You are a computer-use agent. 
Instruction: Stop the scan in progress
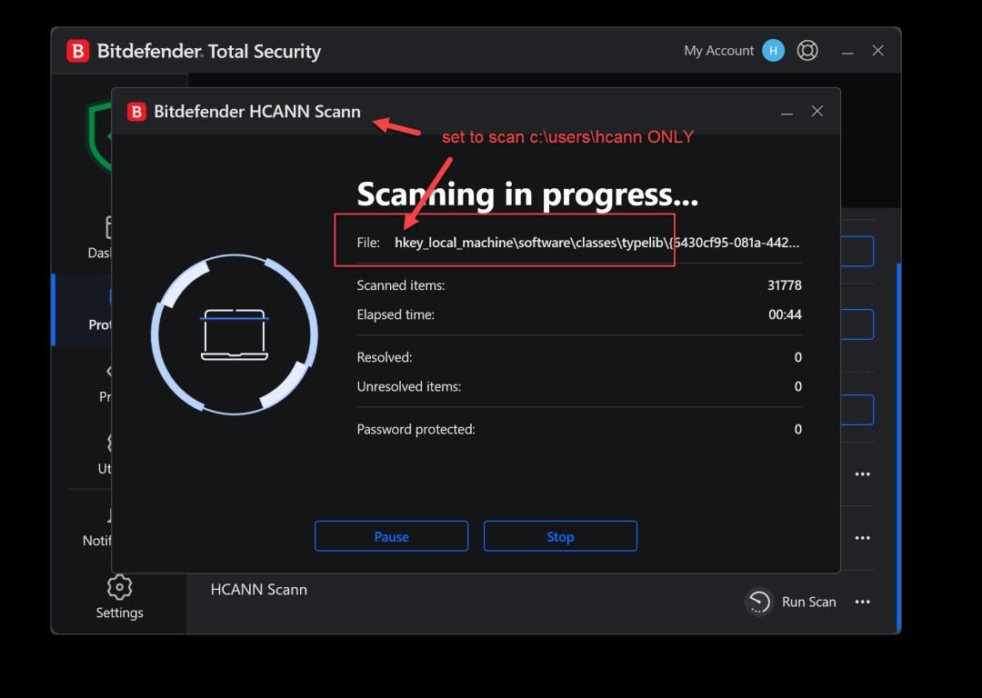pyautogui.click(x=560, y=536)
